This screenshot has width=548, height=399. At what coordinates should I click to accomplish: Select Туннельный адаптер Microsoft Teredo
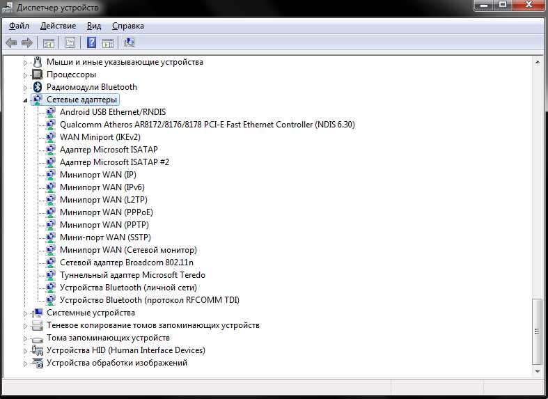(132, 274)
